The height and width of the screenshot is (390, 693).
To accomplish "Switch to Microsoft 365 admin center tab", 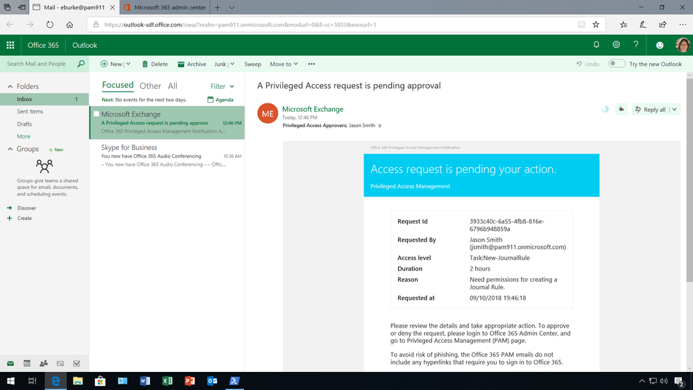I will [x=165, y=8].
